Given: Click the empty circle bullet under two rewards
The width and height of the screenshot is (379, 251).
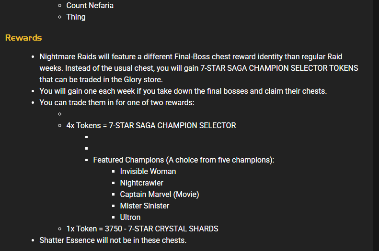Looking at the screenshot, I should pyautogui.click(x=60, y=114).
